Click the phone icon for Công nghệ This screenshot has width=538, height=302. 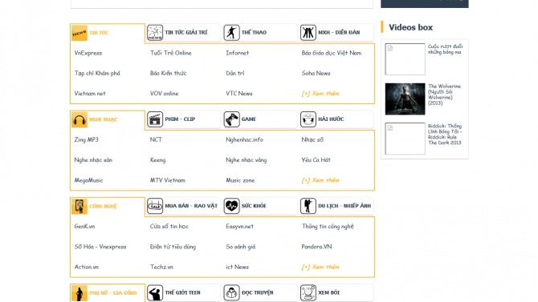pos(79,206)
